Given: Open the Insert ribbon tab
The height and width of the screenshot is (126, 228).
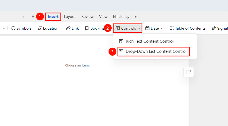Looking at the screenshot, I should coord(53,17).
